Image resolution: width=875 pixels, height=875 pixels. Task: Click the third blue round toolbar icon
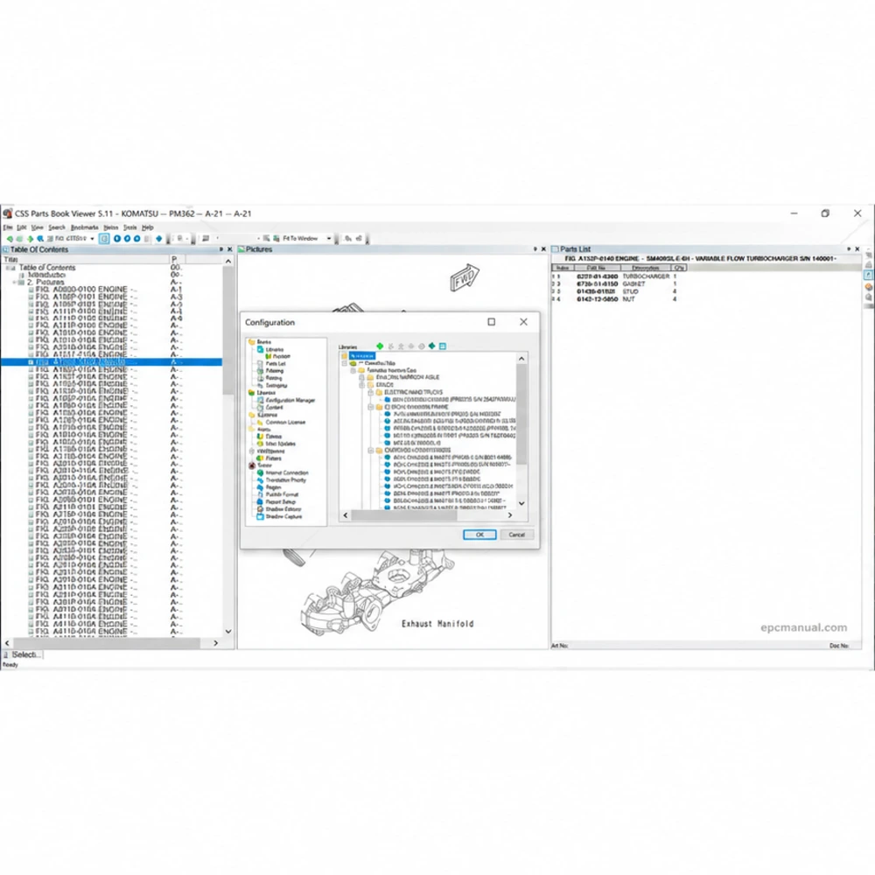[x=136, y=239]
